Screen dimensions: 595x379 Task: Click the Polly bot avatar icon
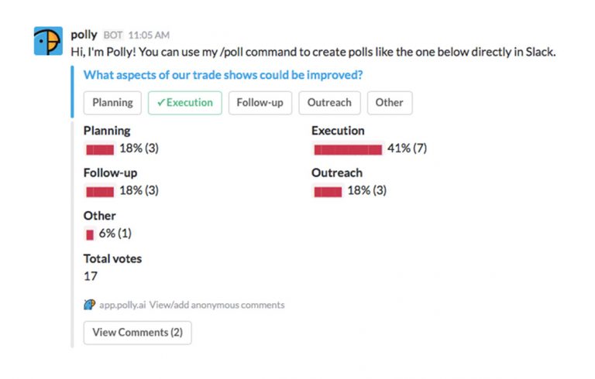pyautogui.click(x=48, y=42)
